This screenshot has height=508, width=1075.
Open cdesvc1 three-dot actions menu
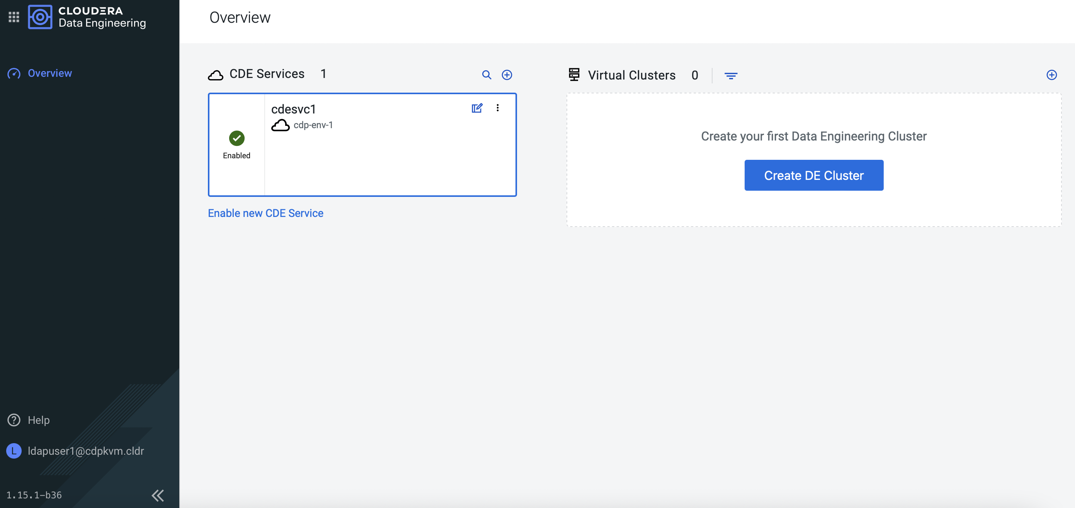(497, 108)
